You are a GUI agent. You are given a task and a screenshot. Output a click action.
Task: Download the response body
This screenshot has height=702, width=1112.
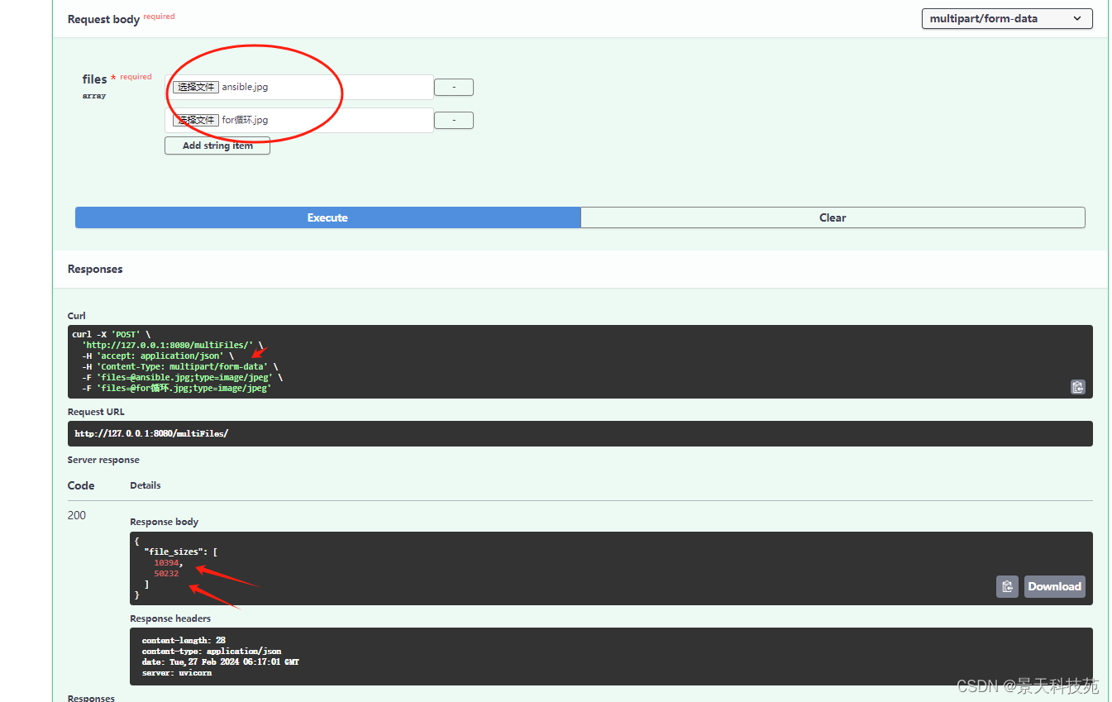[x=1054, y=586]
